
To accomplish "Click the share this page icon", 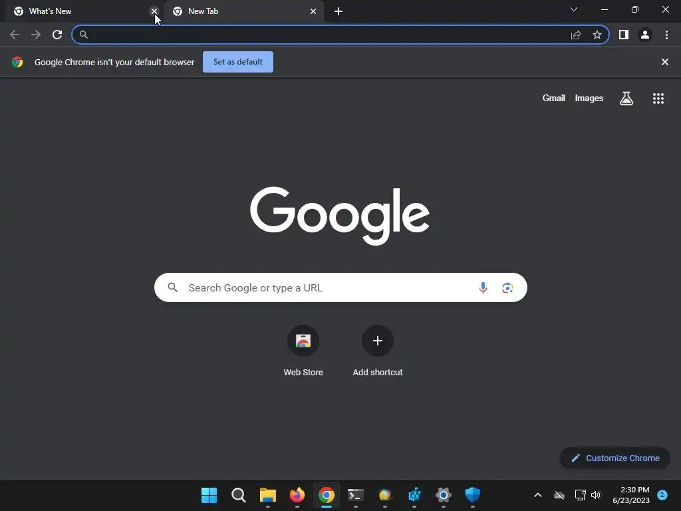I will click(x=576, y=35).
